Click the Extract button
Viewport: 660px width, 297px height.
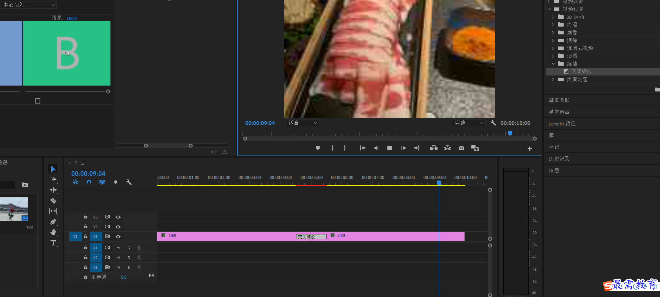[447, 148]
